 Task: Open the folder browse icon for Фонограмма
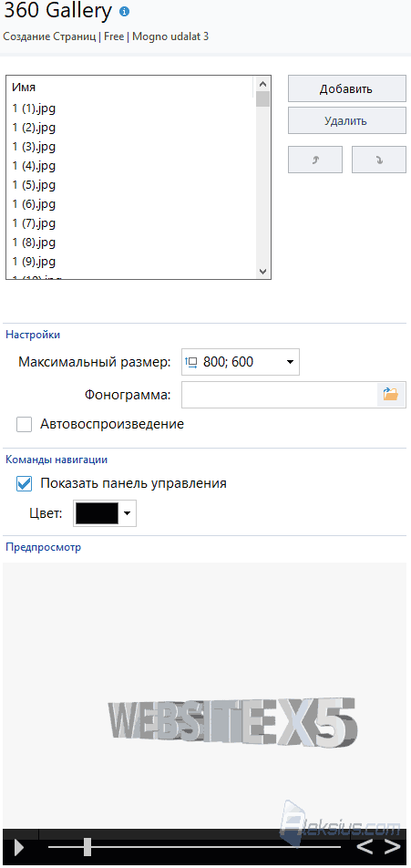(391, 395)
